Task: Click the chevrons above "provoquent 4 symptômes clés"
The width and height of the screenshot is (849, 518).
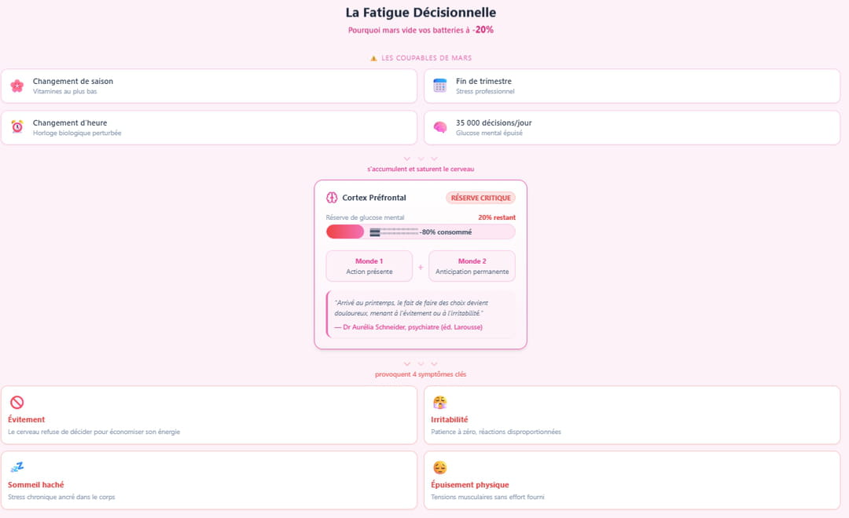Action: [x=421, y=364]
